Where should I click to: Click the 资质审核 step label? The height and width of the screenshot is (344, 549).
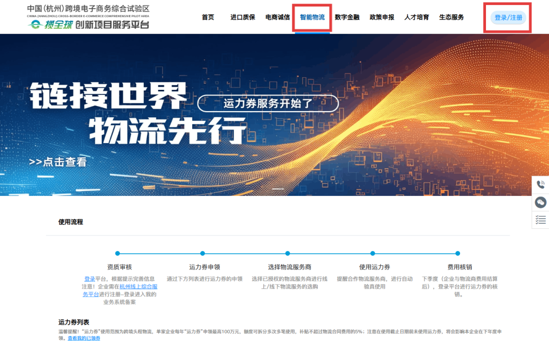[119, 267]
